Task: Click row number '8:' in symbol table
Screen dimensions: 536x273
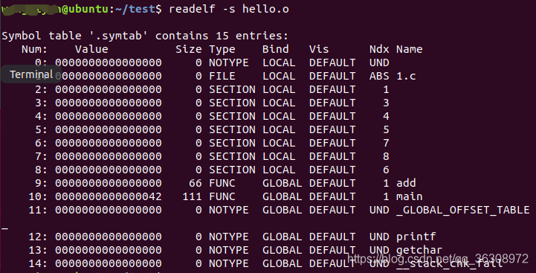Action: point(41,170)
